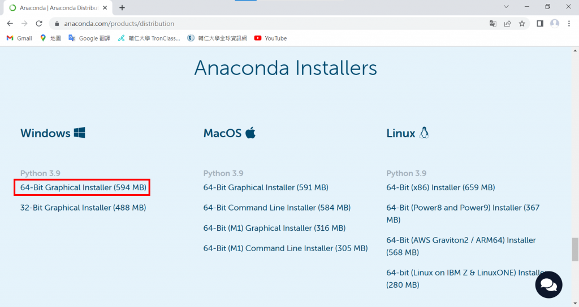Click the Windows section heading

45,133
